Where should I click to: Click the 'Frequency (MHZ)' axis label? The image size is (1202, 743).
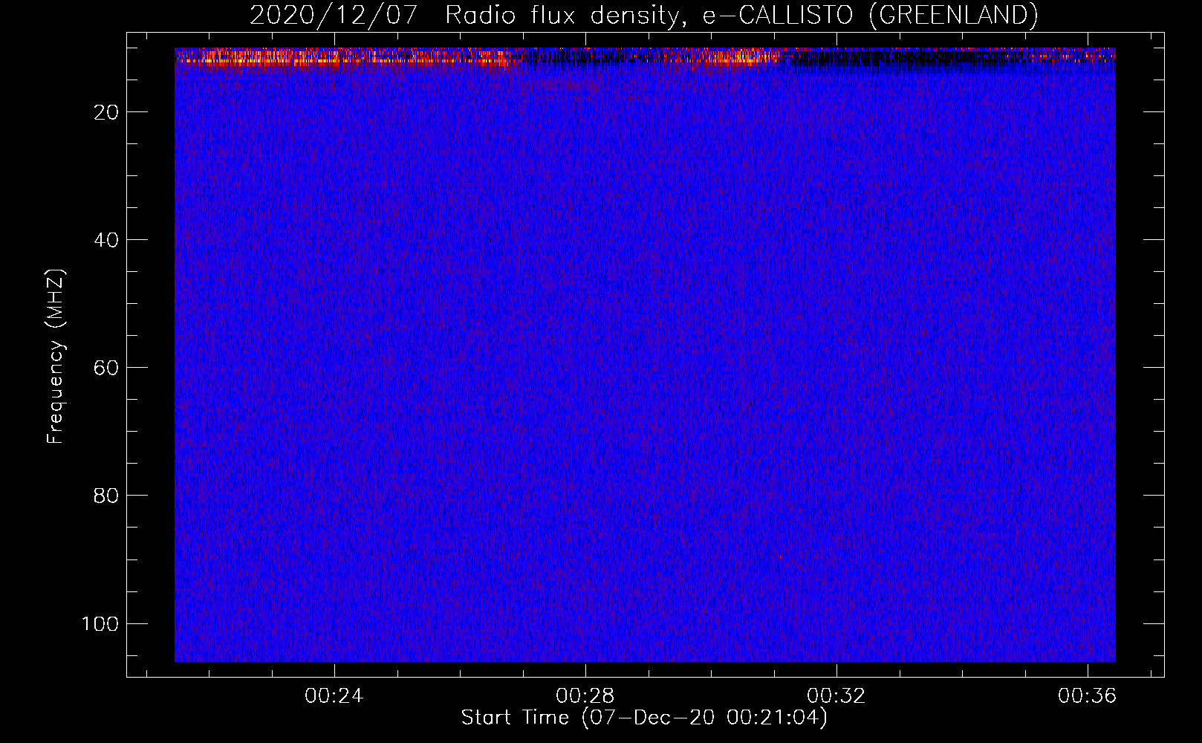56,356
